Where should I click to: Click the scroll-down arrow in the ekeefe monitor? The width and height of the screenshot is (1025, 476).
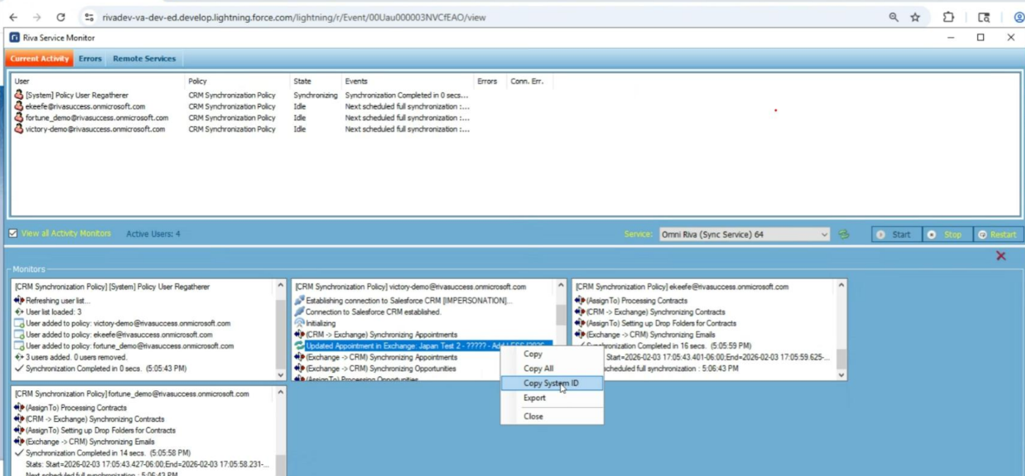(x=842, y=375)
